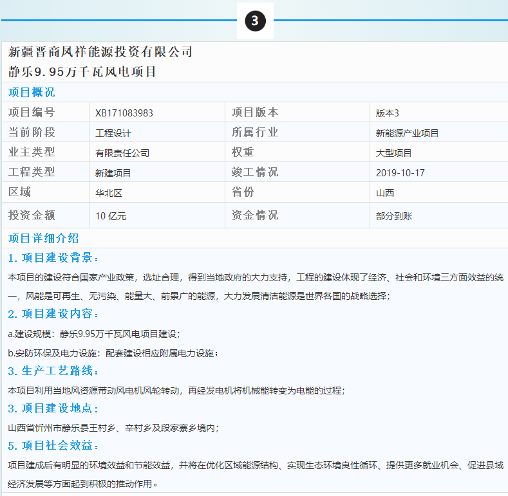Click heading 3. 项目建设地点
This screenshot has width=508, height=496.
tap(53, 408)
